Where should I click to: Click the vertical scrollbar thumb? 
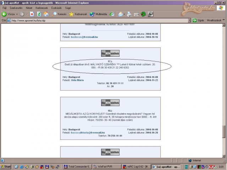click(x=224, y=131)
